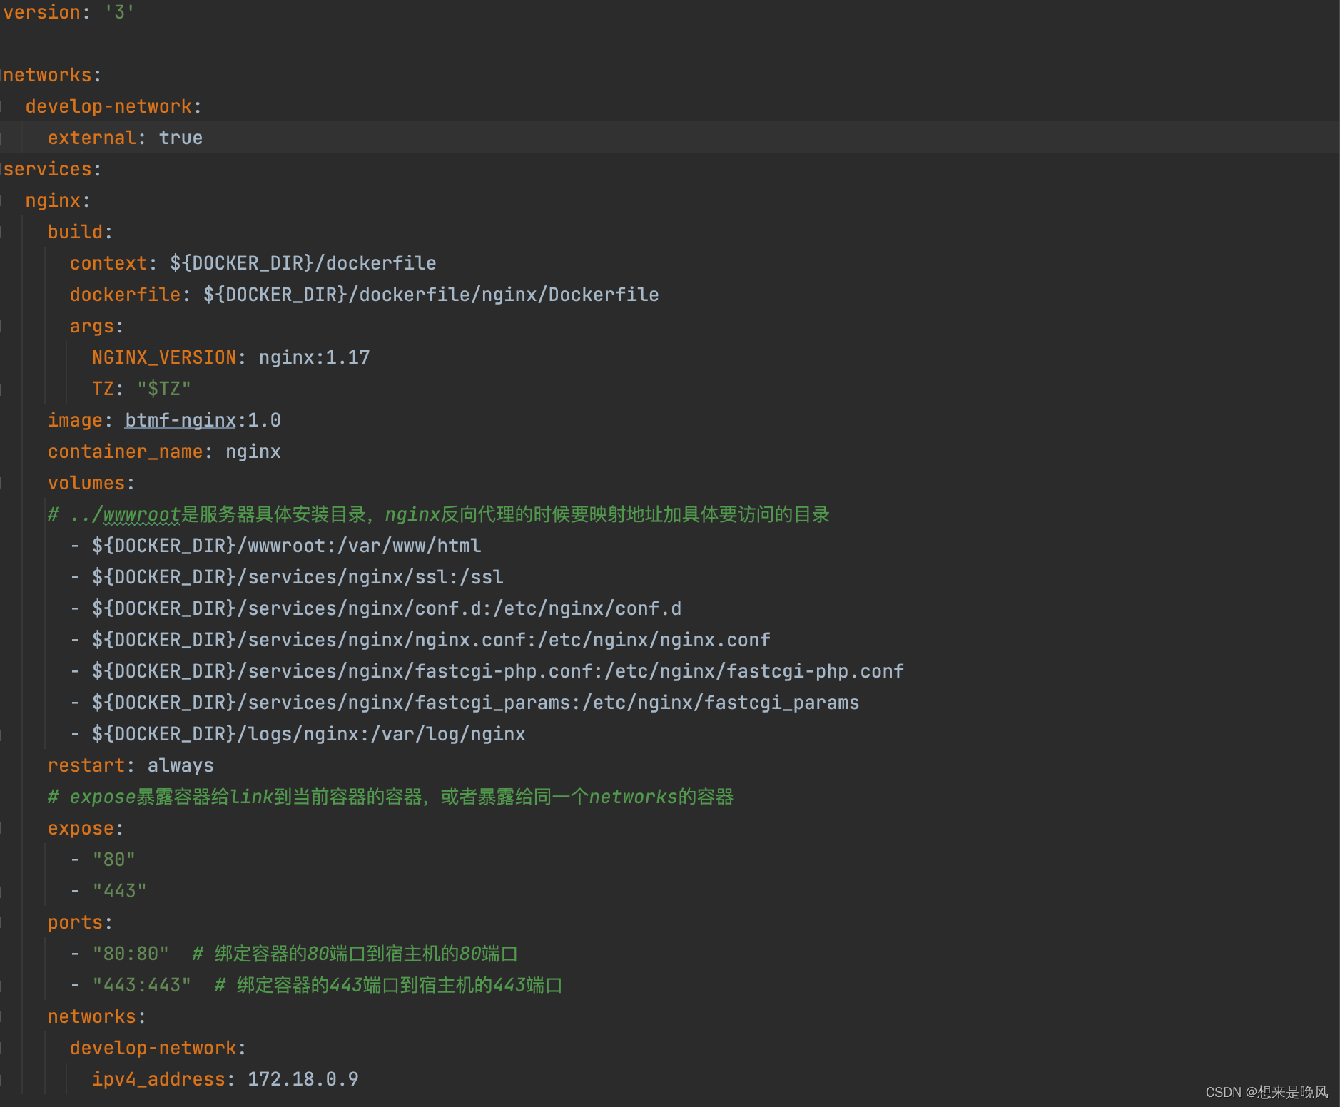Open the btmf-nginx image reference link

tap(181, 420)
